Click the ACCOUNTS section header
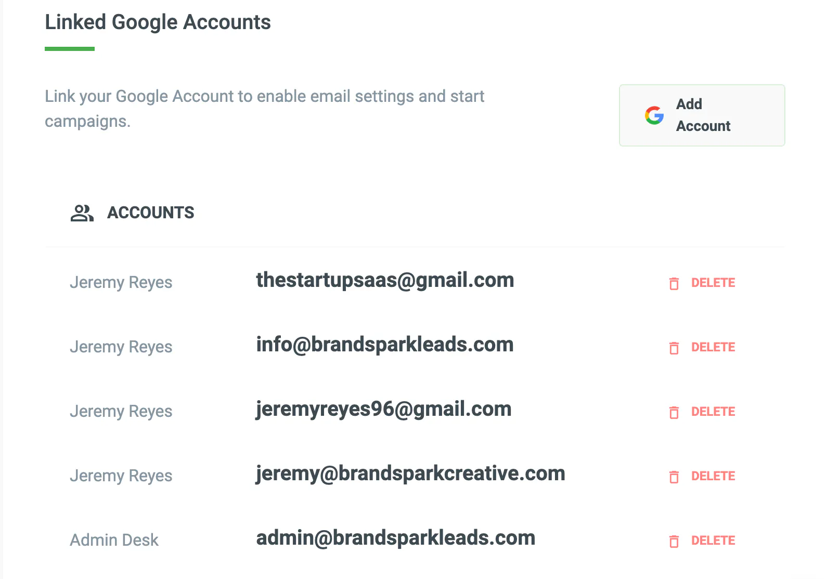 [150, 213]
